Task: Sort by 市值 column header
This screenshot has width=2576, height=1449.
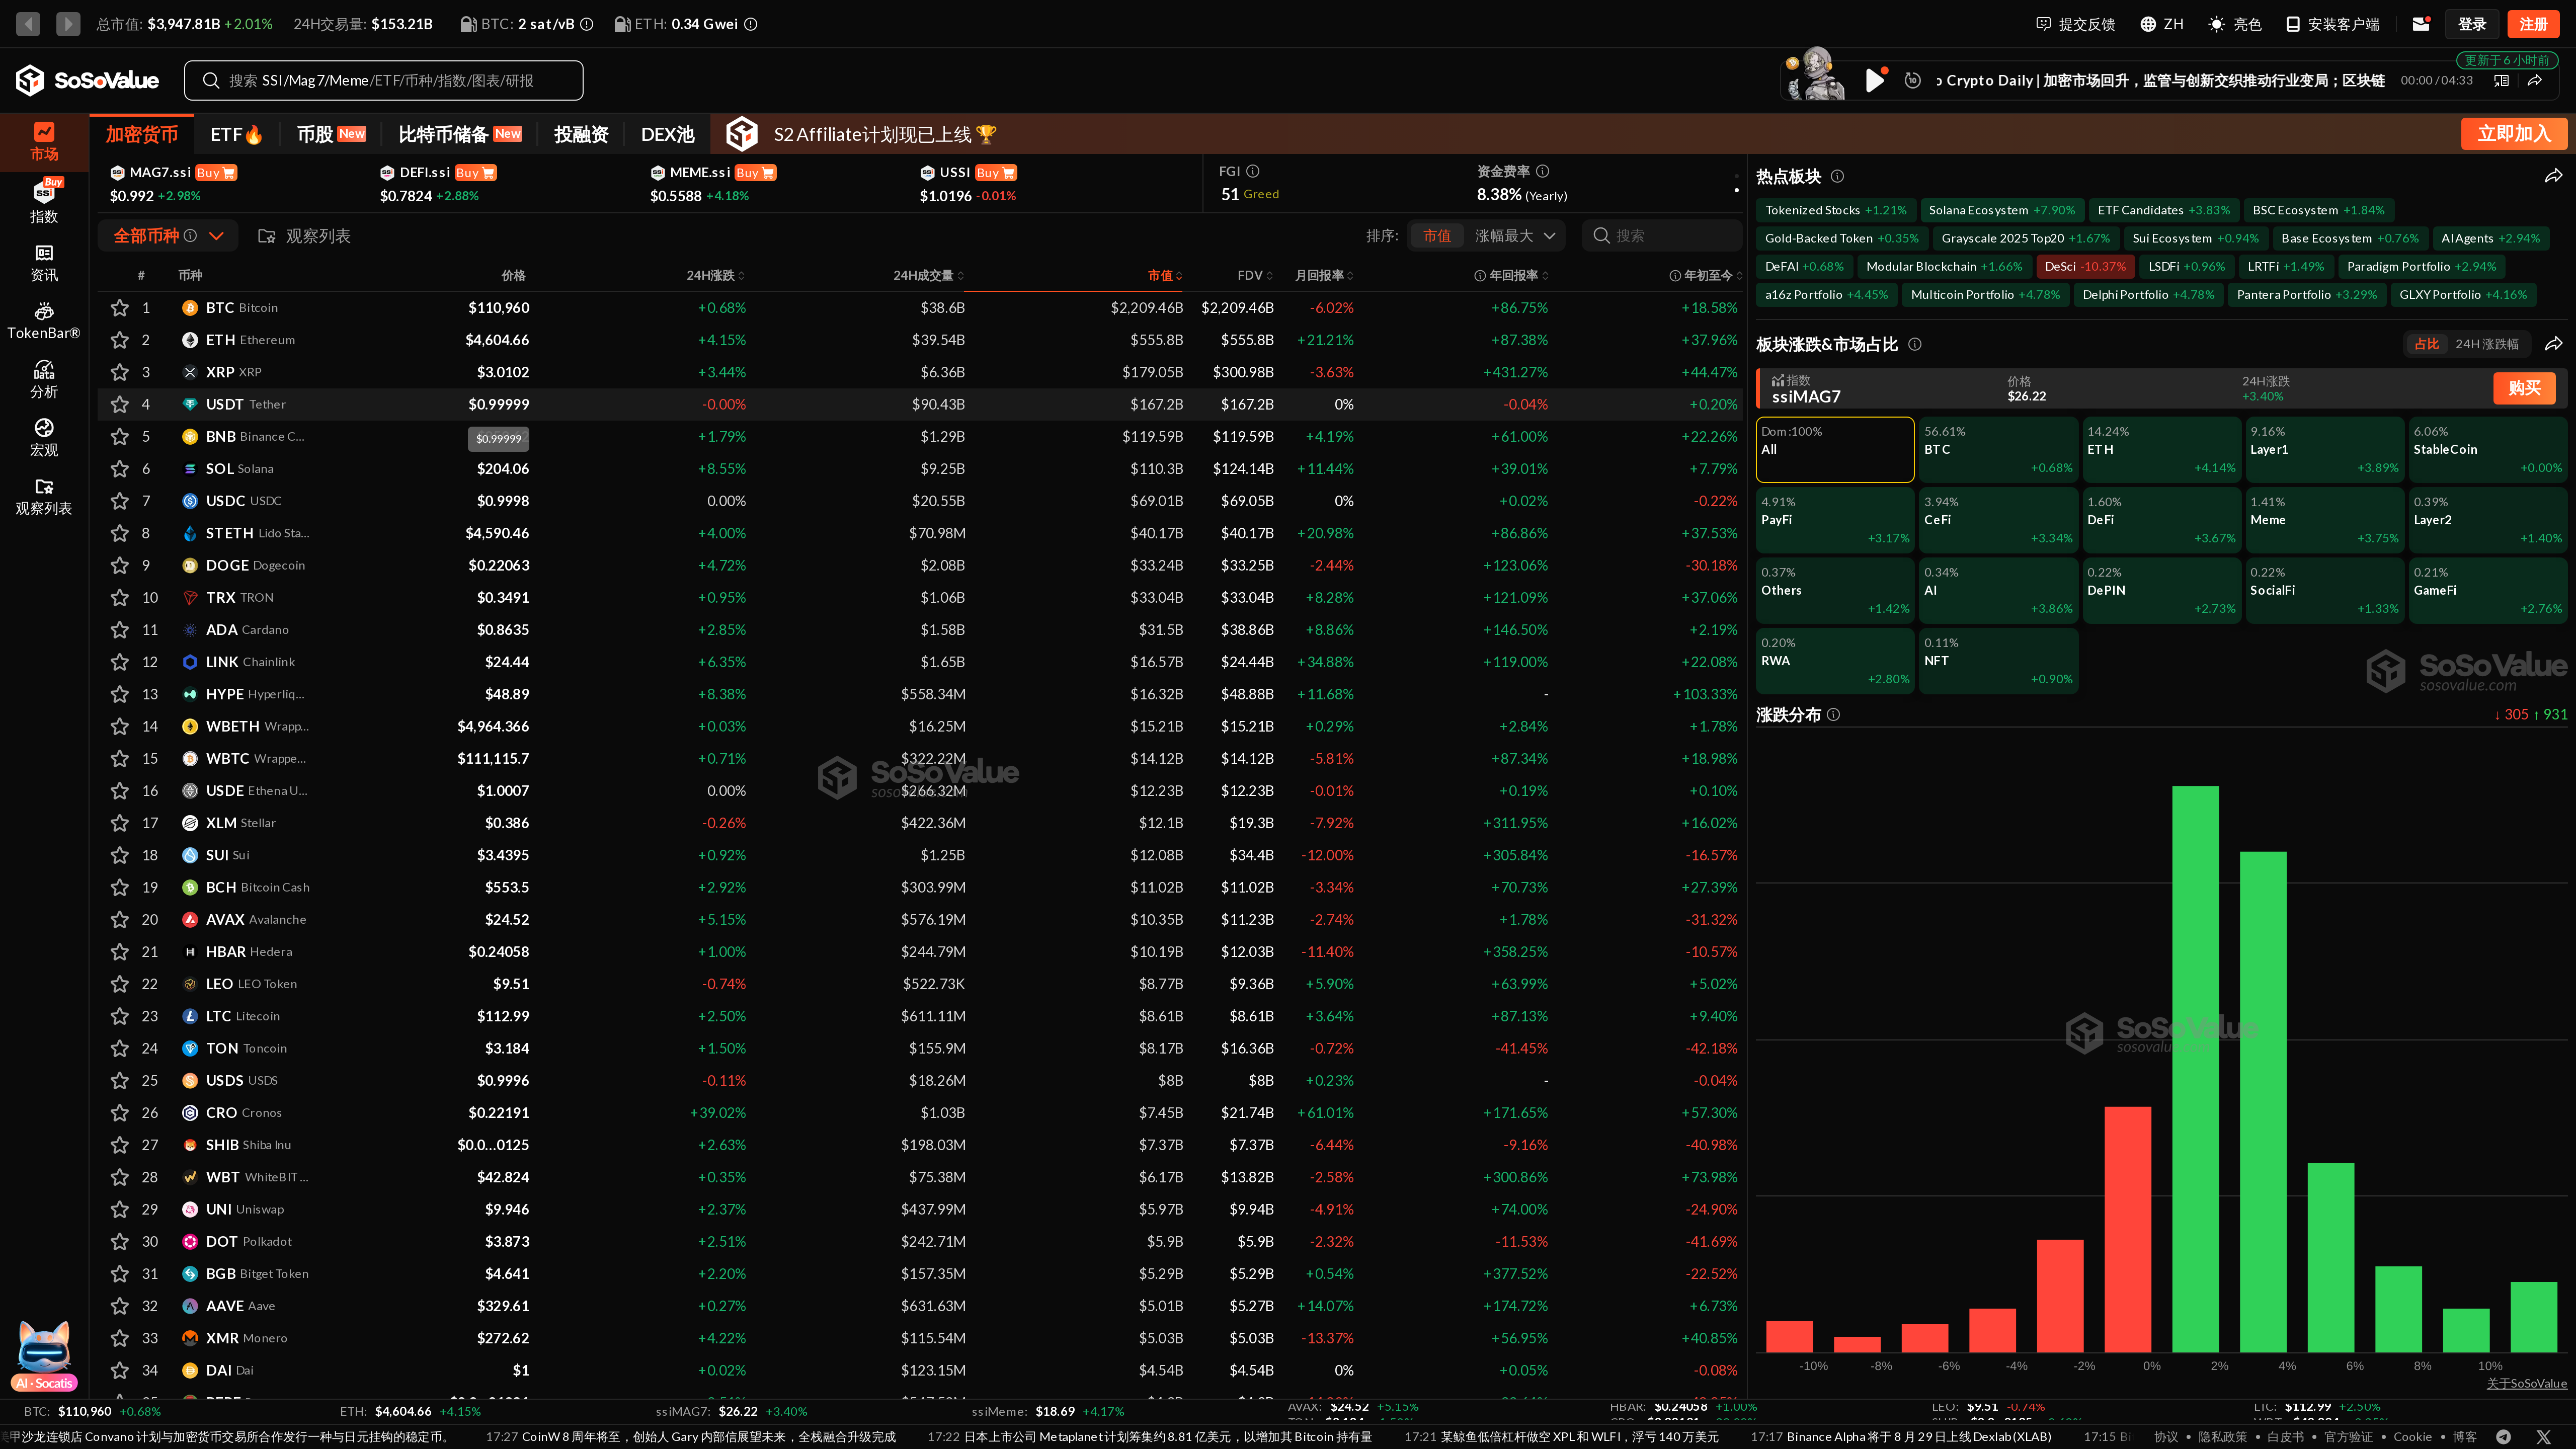Action: (1165, 275)
